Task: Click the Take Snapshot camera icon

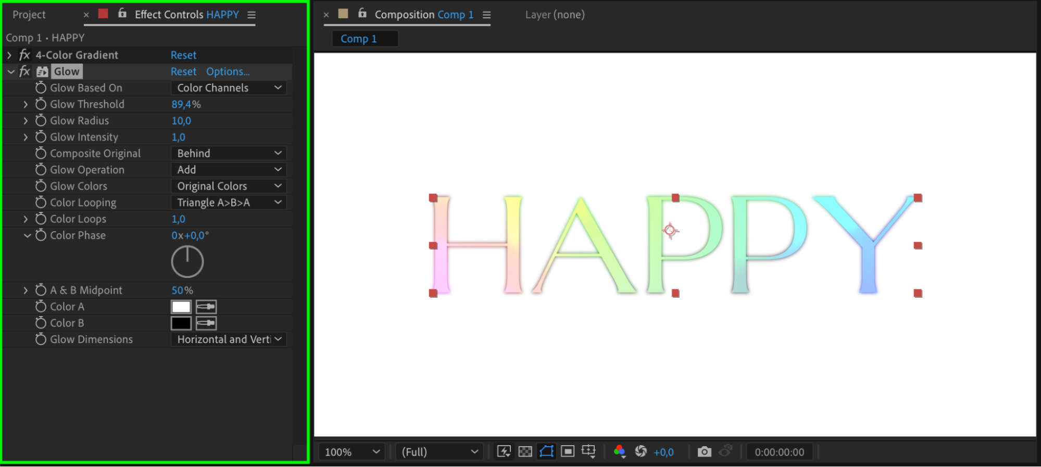Action: click(704, 451)
